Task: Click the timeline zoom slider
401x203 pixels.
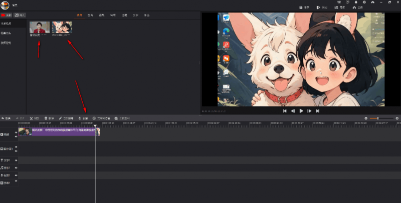Action: [377, 118]
